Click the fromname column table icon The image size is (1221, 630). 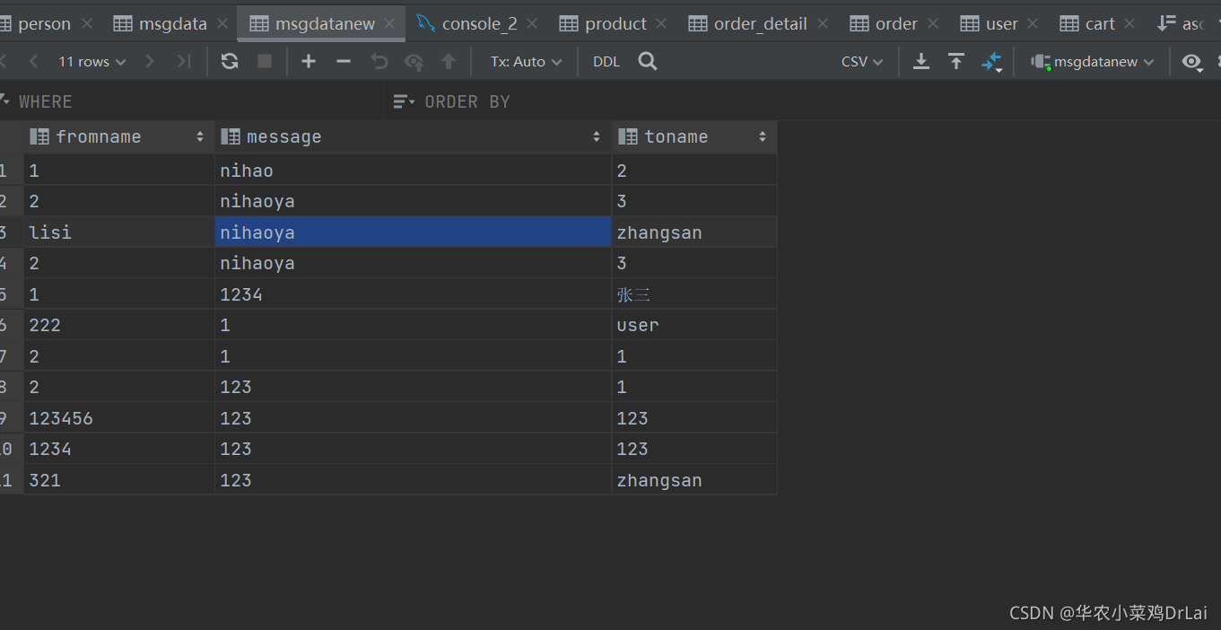coord(39,136)
